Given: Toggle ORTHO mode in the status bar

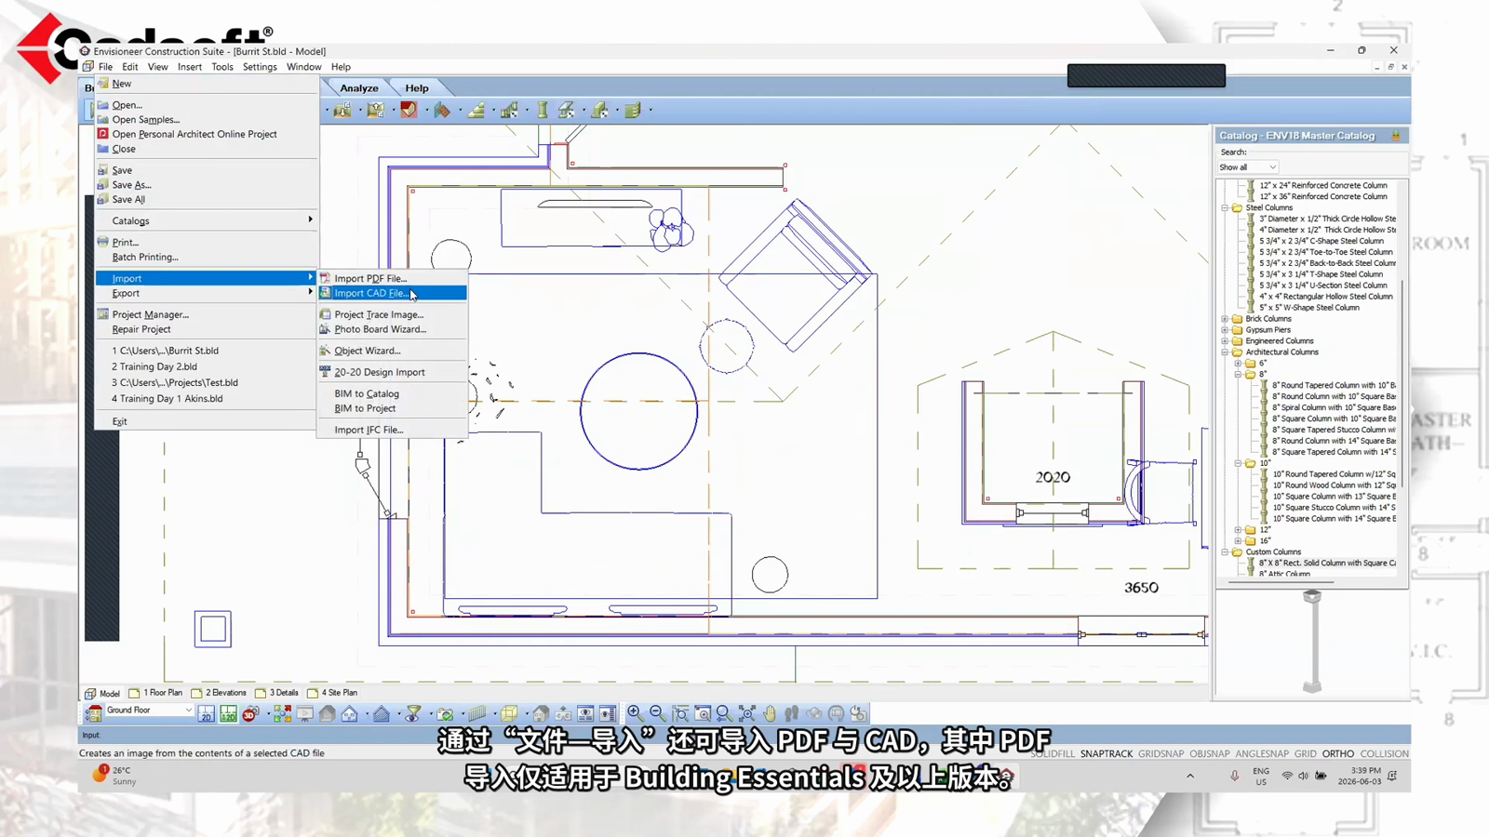Looking at the screenshot, I should tap(1338, 753).
